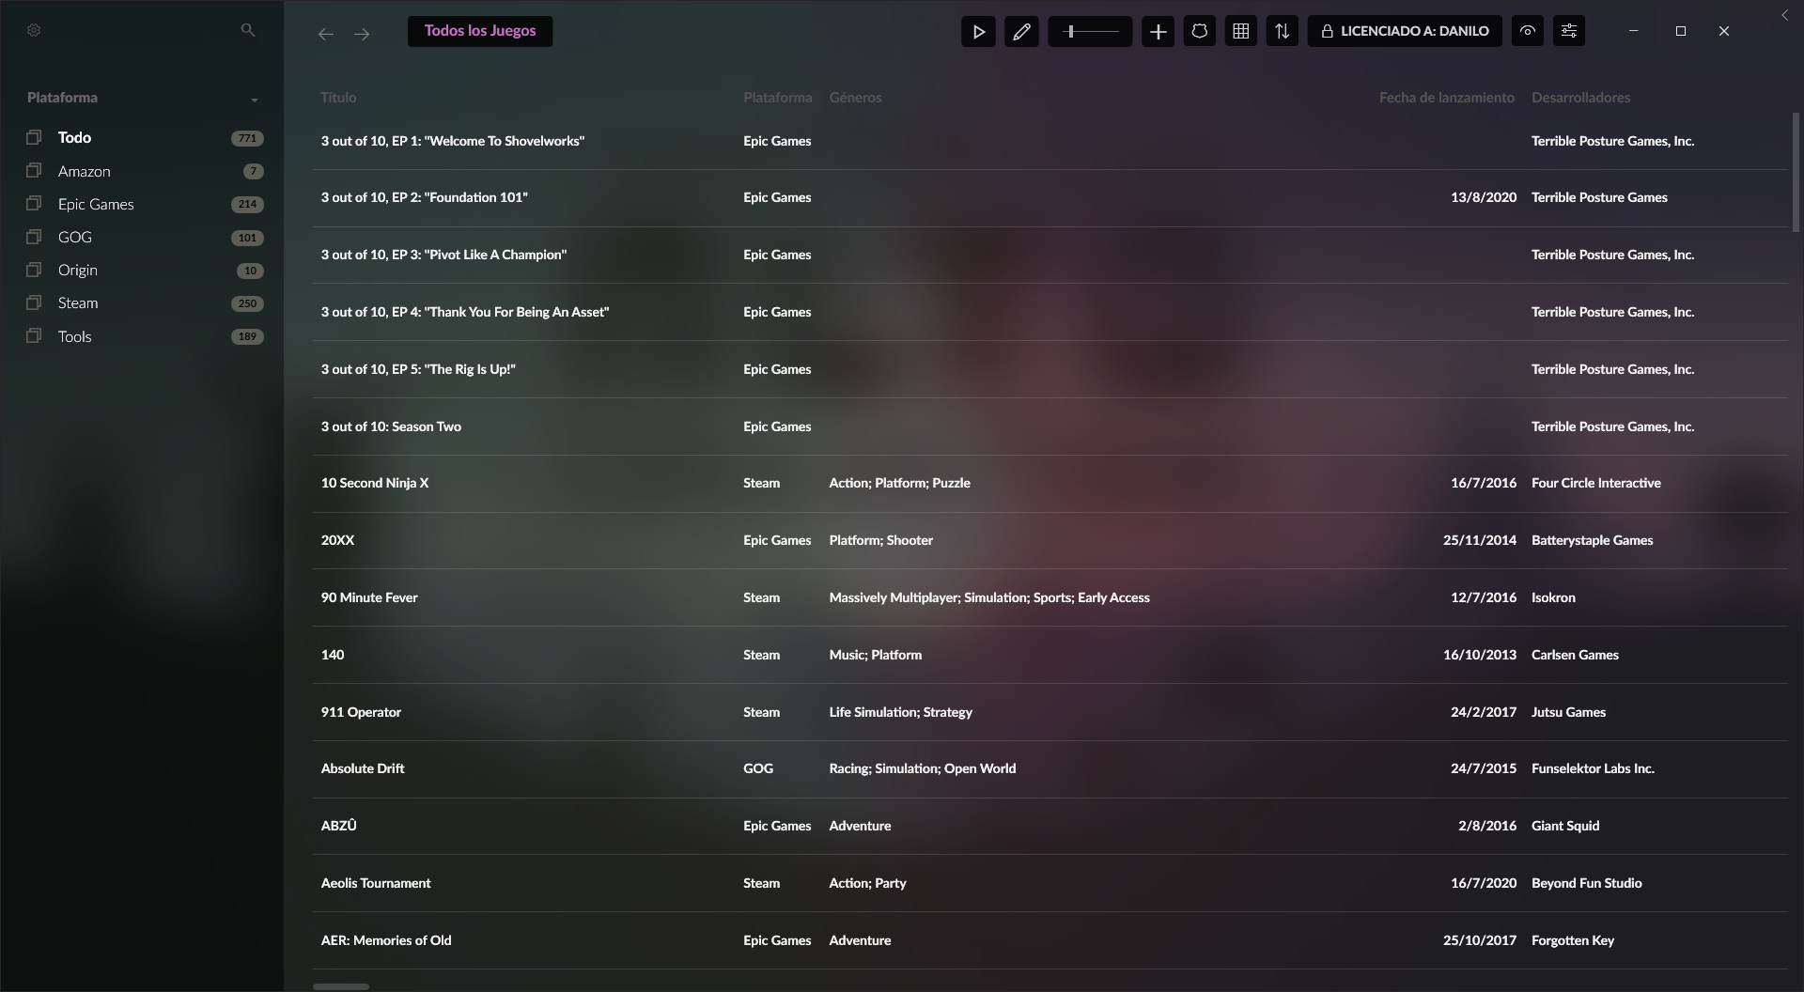This screenshot has width=1804, height=992.
Task: Click the Play game button
Action: click(x=978, y=31)
